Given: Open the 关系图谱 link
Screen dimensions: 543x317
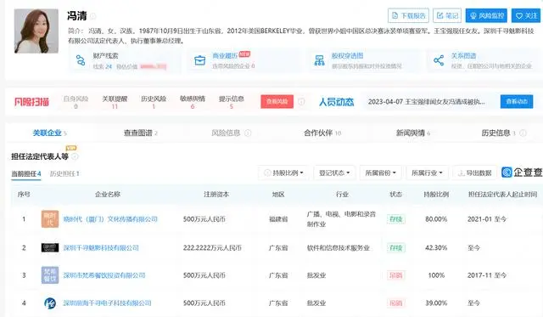Looking at the screenshot, I should point(463,55).
